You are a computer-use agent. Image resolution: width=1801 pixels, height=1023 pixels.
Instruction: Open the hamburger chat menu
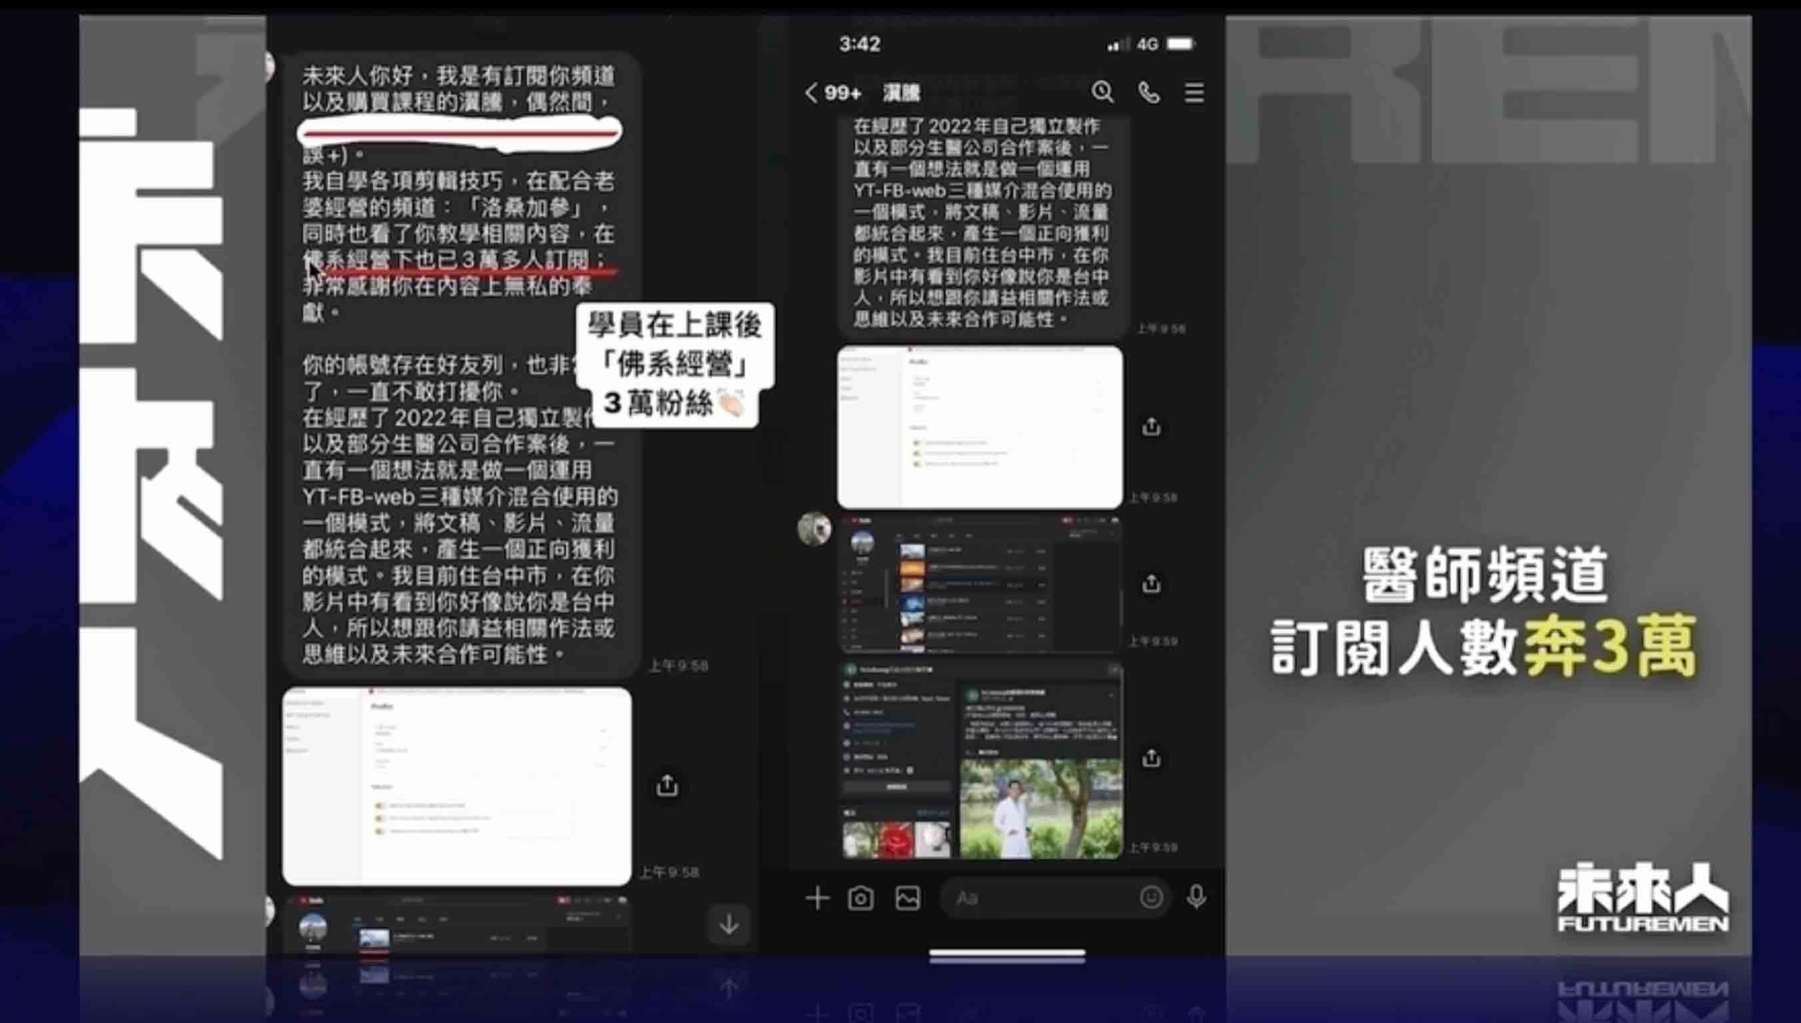(x=1194, y=92)
